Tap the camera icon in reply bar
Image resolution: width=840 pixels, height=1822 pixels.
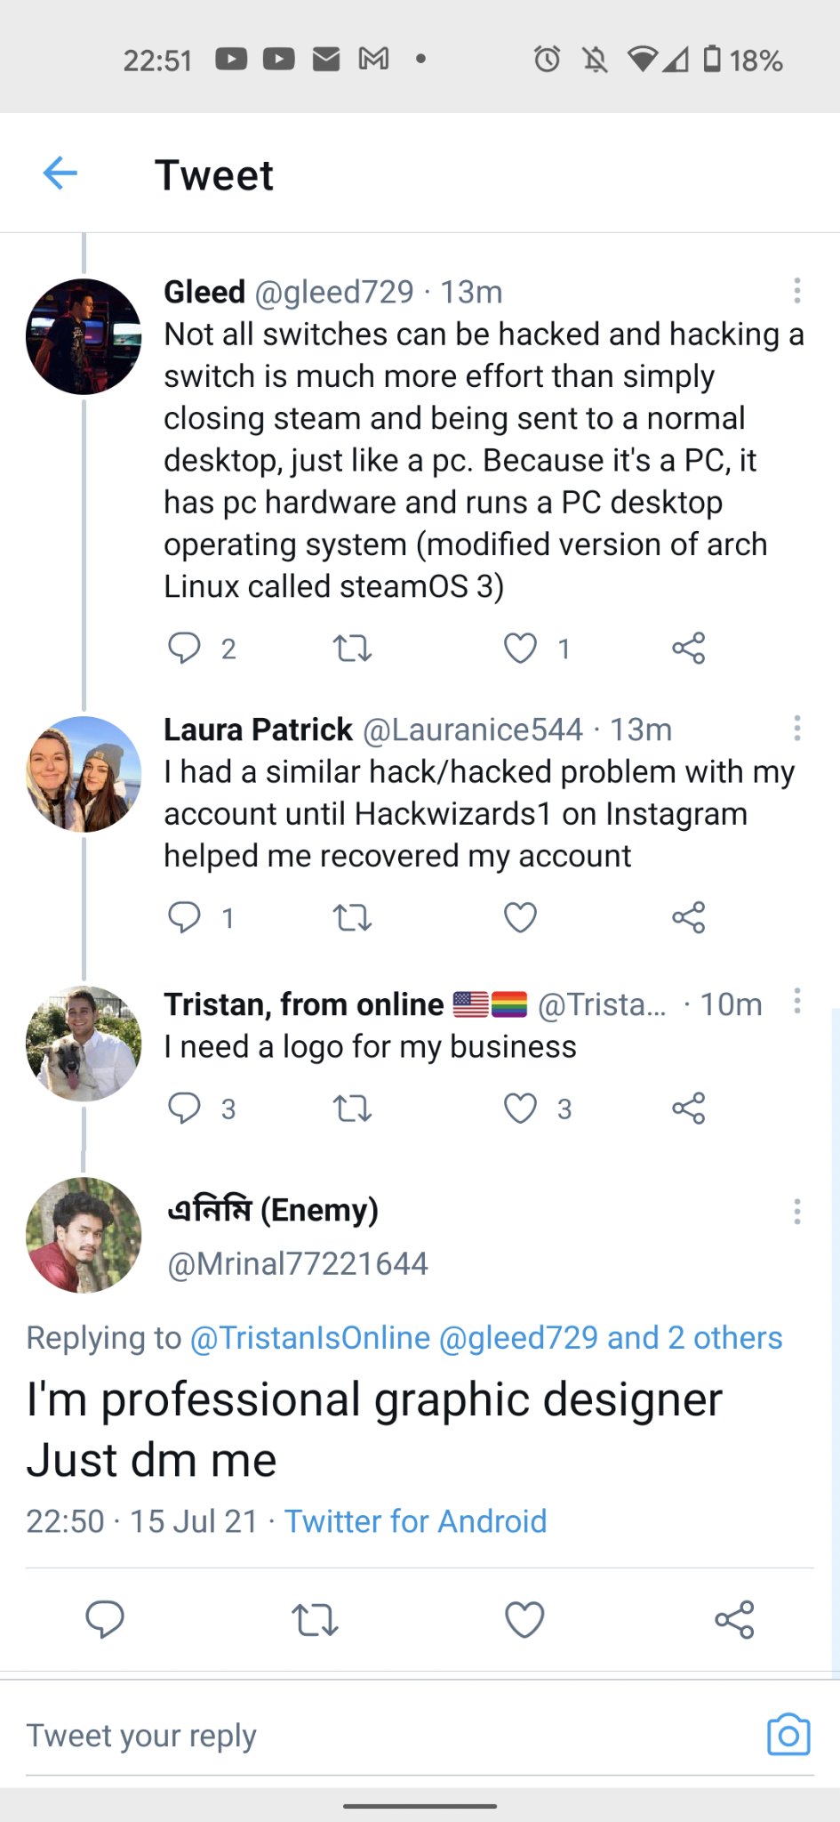pos(788,1734)
